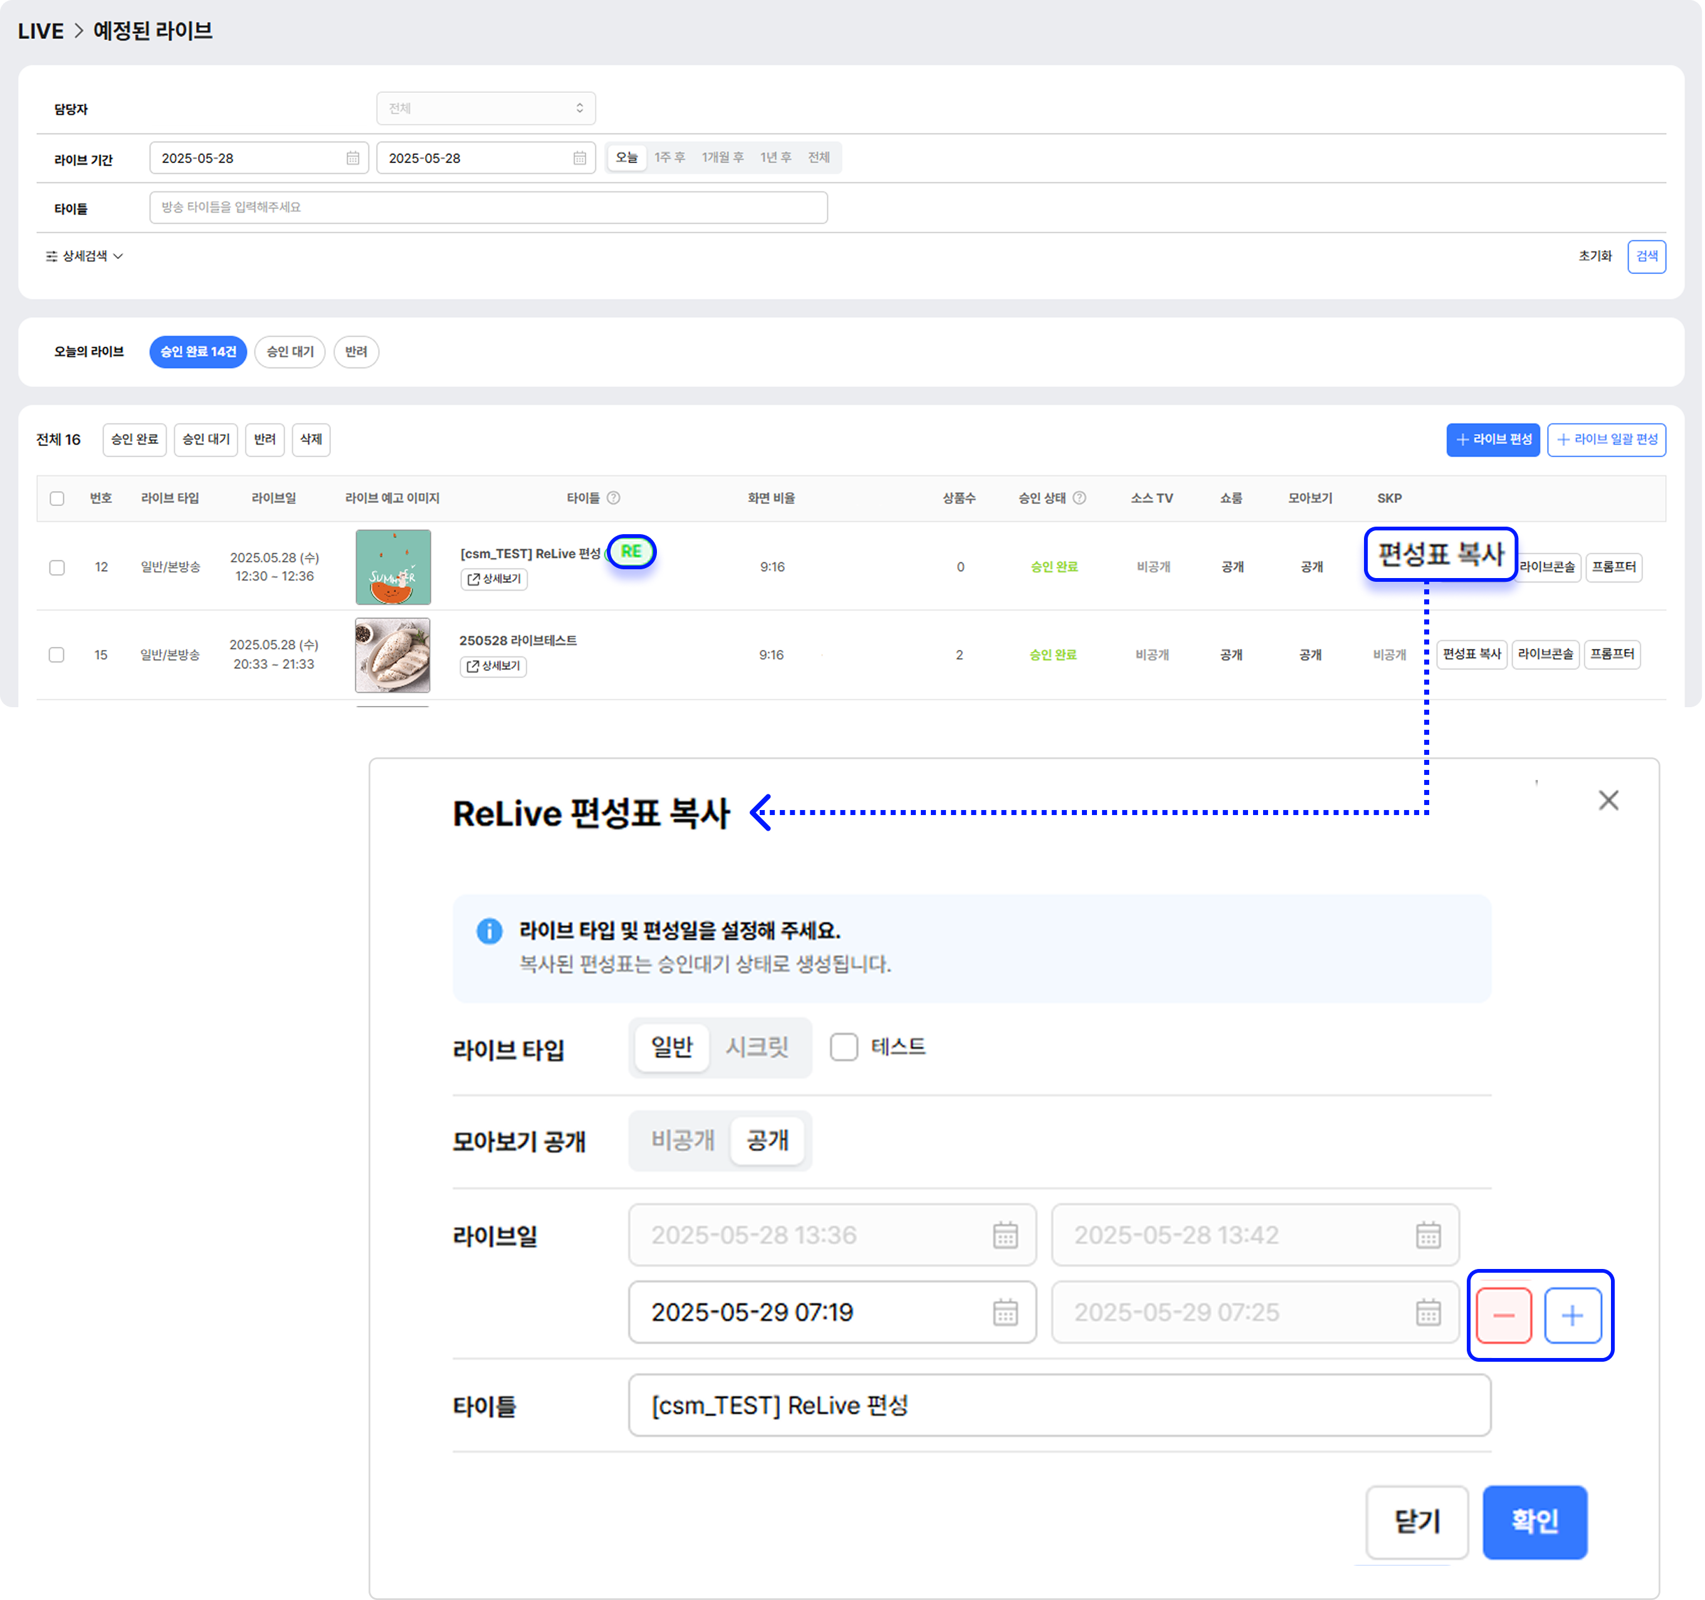1705x1600 pixels.
Task: Open calendar icon in first live period date
Action: pyautogui.click(x=352, y=158)
